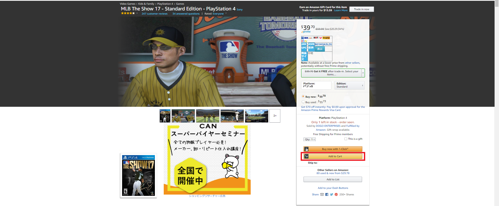499x206 pixels.
Task: Click the Rated Everyone link
Action: [218, 14]
